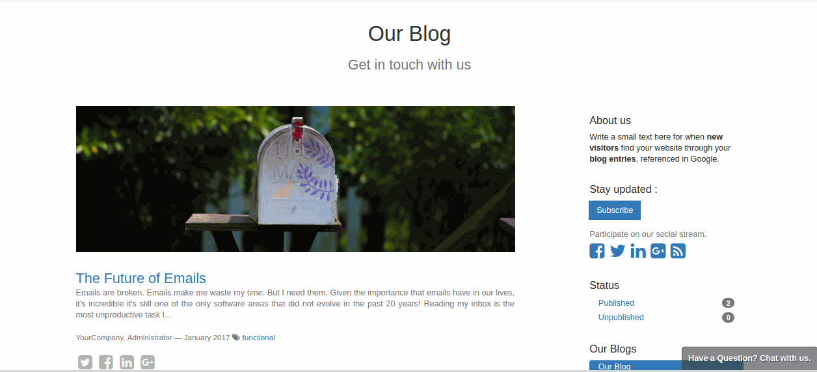Open the Facebook icon in social stream
This screenshot has width=817, height=372.
click(x=596, y=251)
